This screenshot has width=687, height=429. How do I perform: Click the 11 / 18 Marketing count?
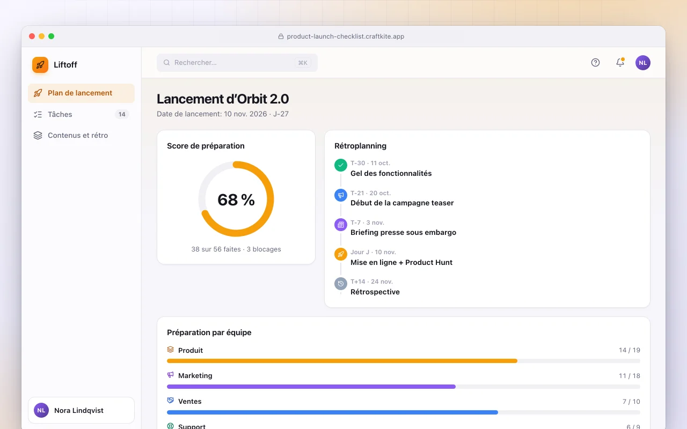click(x=630, y=376)
